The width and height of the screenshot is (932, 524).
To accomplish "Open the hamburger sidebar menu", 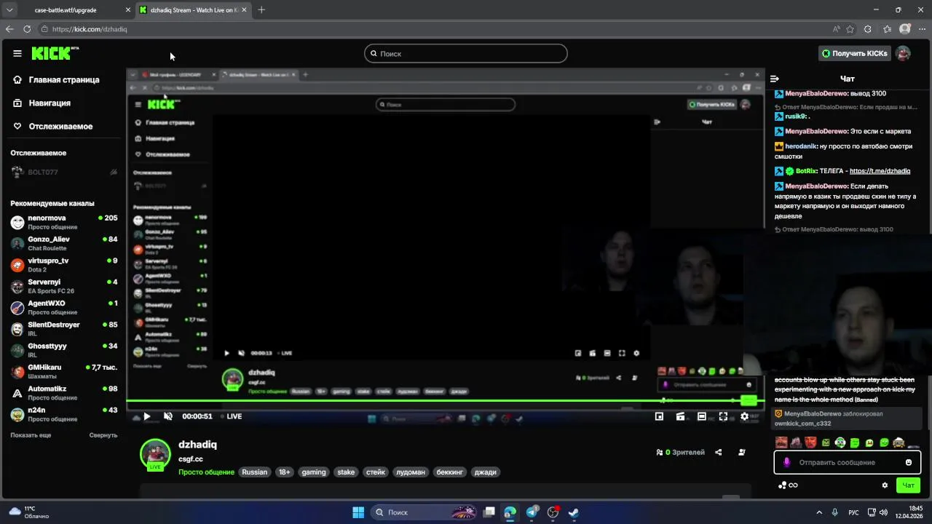I will point(17,53).
